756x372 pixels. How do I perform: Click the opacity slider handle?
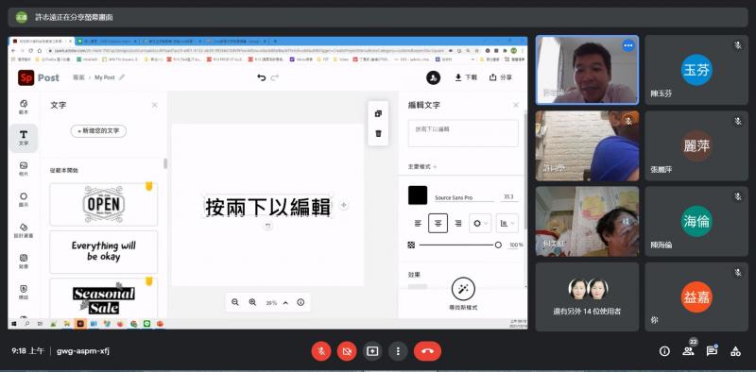pos(498,245)
